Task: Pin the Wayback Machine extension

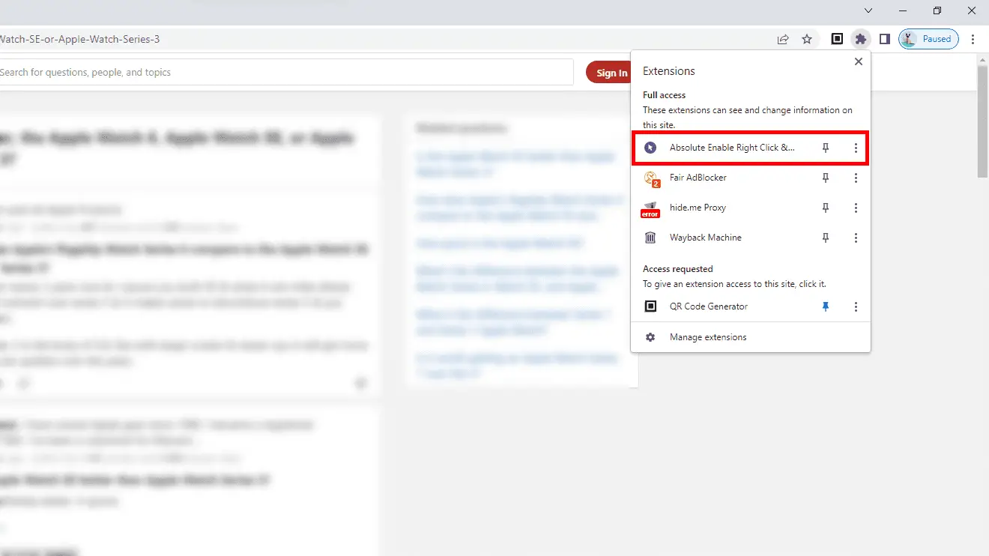Action: [x=826, y=238]
